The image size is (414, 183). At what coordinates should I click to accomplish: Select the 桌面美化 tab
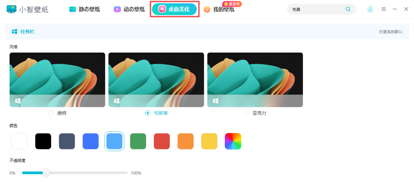tap(174, 9)
